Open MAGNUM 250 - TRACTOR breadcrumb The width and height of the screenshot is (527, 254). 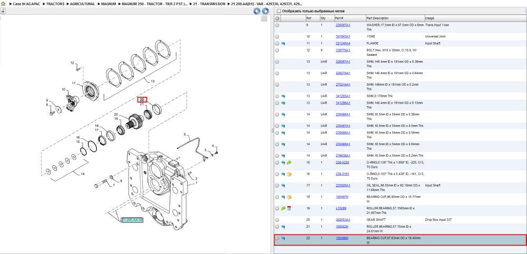(155, 4)
